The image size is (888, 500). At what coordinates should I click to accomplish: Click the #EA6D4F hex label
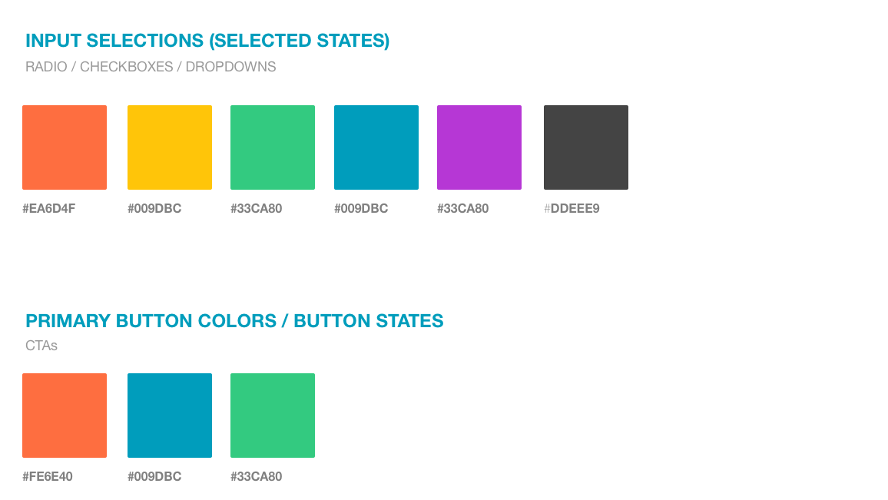coord(48,208)
